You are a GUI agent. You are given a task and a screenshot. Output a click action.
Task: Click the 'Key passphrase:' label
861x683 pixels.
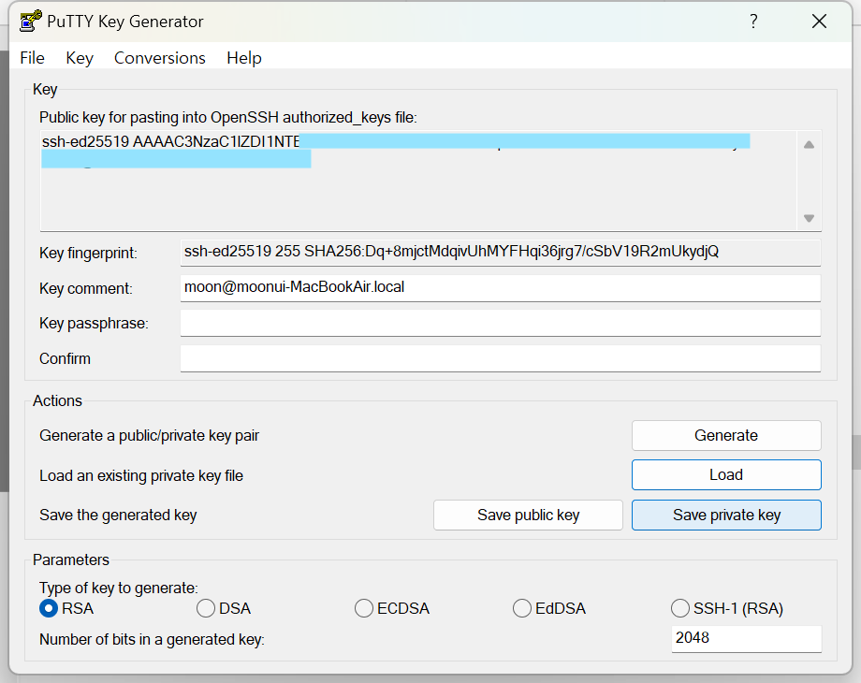94,324
